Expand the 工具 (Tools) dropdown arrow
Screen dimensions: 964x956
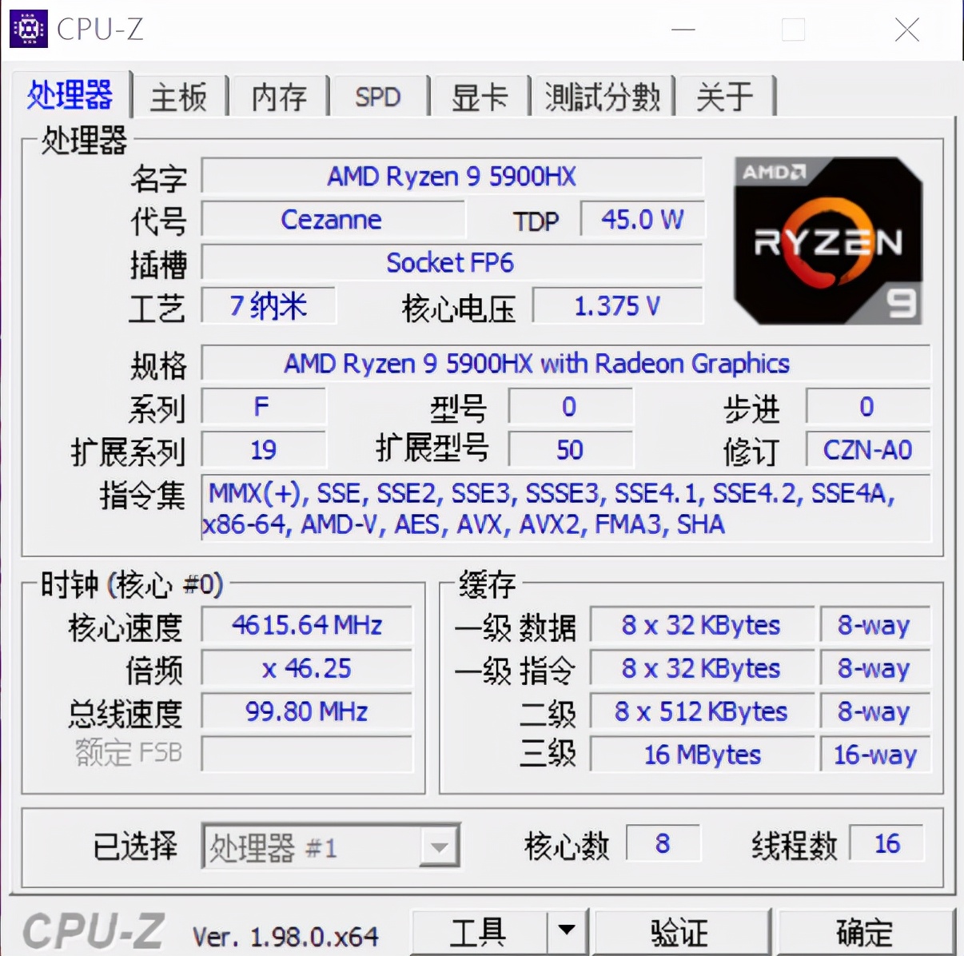tap(567, 930)
